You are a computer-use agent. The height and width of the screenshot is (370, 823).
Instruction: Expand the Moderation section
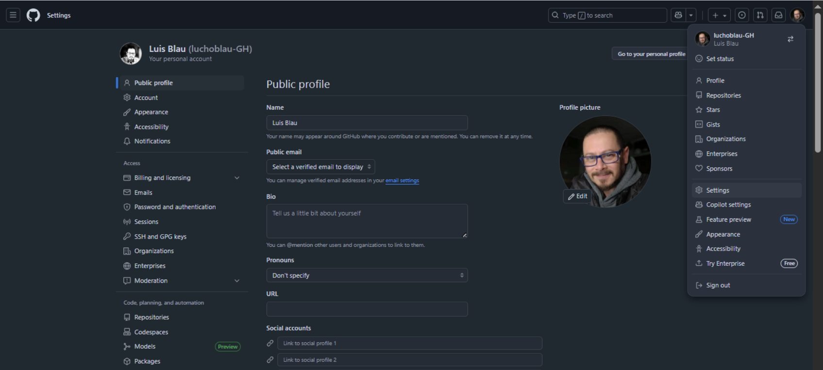[x=236, y=281]
